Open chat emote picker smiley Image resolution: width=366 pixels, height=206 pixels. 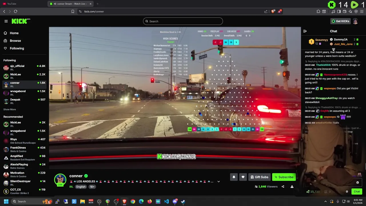[x=357, y=183]
